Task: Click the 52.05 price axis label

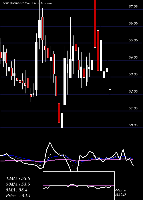Action: (x=133, y=91)
